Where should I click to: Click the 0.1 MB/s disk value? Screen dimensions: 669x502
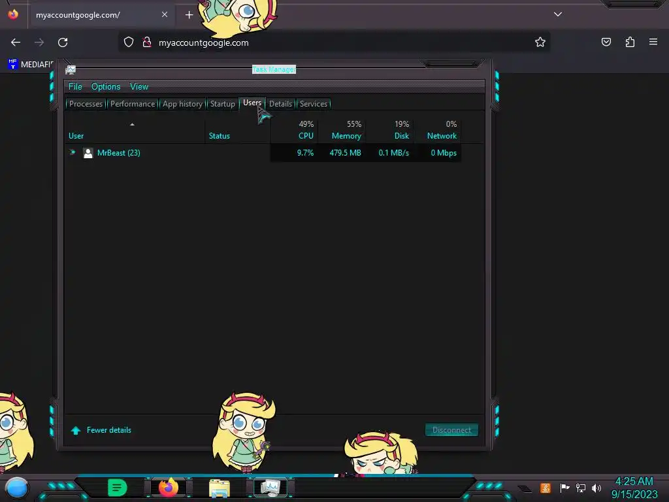(x=393, y=153)
